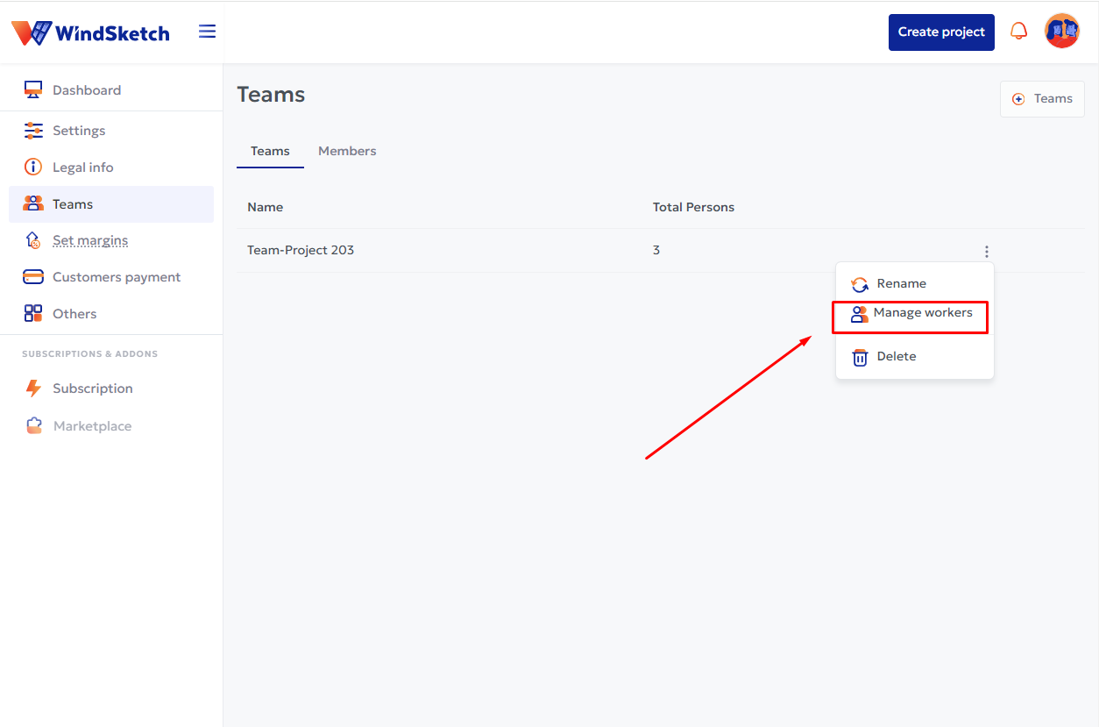Image resolution: width=1099 pixels, height=727 pixels.
Task: Click the Delete trash can icon
Action: (x=861, y=357)
